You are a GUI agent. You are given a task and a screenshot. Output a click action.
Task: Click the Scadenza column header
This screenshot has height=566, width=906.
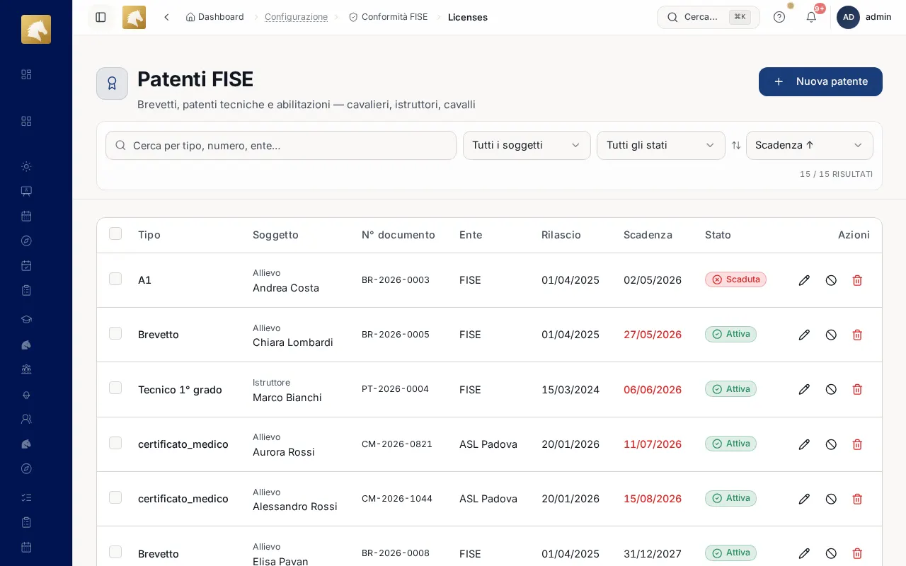click(648, 235)
